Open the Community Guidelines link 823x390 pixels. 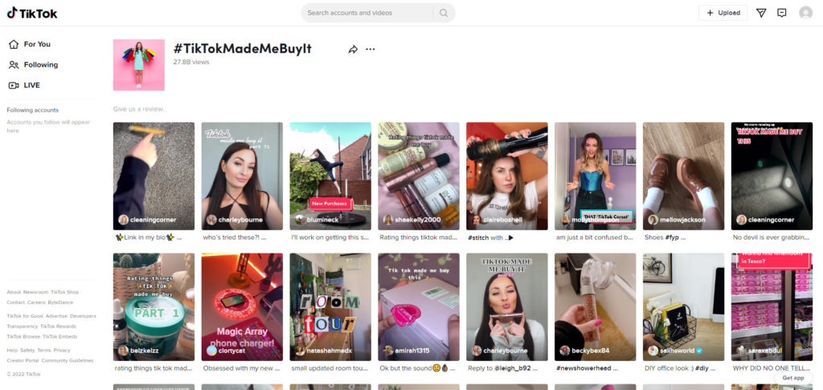68,360
